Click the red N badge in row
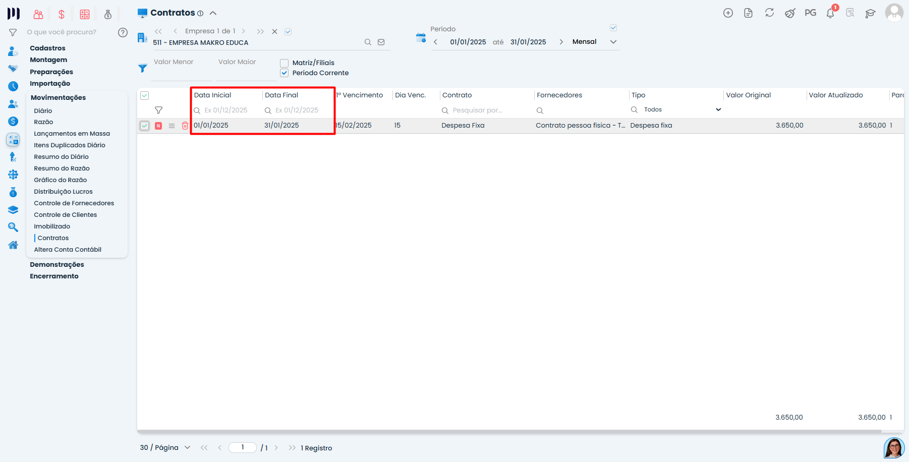The width and height of the screenshot is (909, 462). click(158, 126)
